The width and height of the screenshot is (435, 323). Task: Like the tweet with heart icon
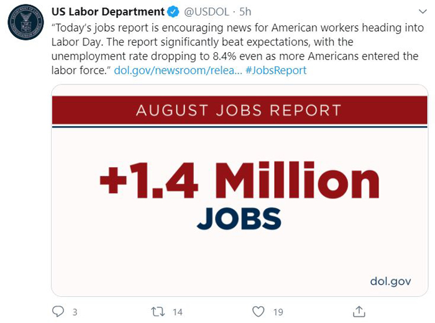click(x=258, y=312)
